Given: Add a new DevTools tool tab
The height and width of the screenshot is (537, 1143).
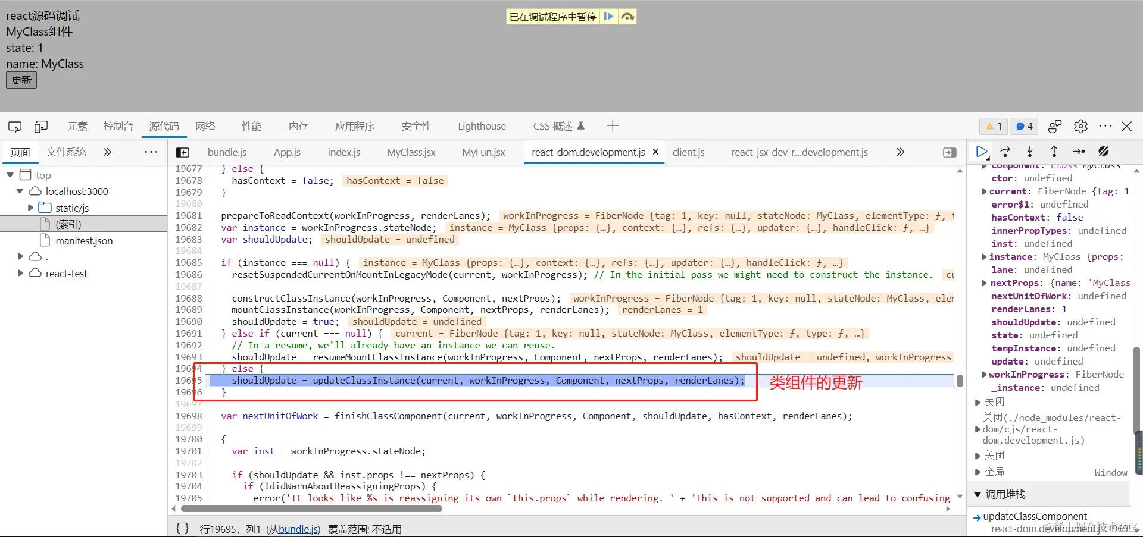Looking at the screenshot, I should [x=613, y=125].
